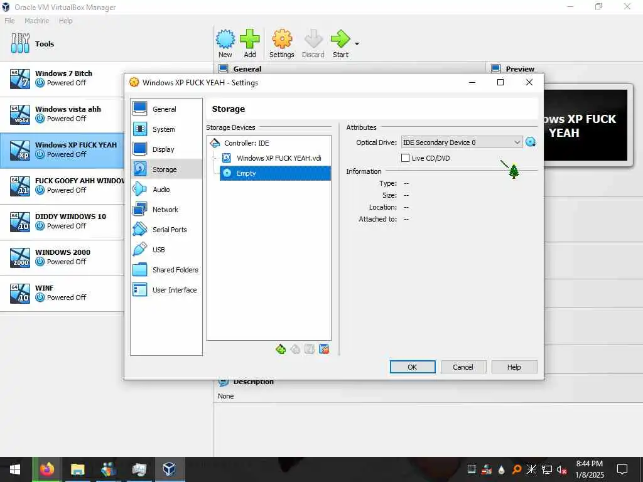Open the USB settings category
The width and height of the screenshot is (643, 482).
click(x=166, y=250)
